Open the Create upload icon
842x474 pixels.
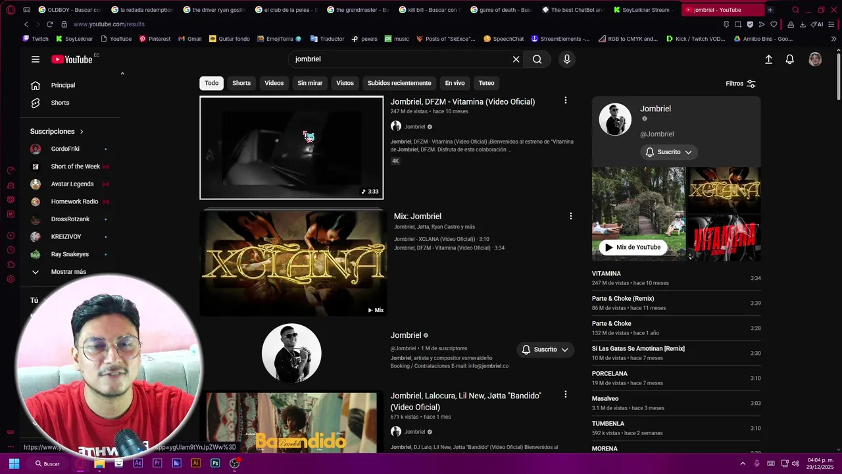(768, 59)
